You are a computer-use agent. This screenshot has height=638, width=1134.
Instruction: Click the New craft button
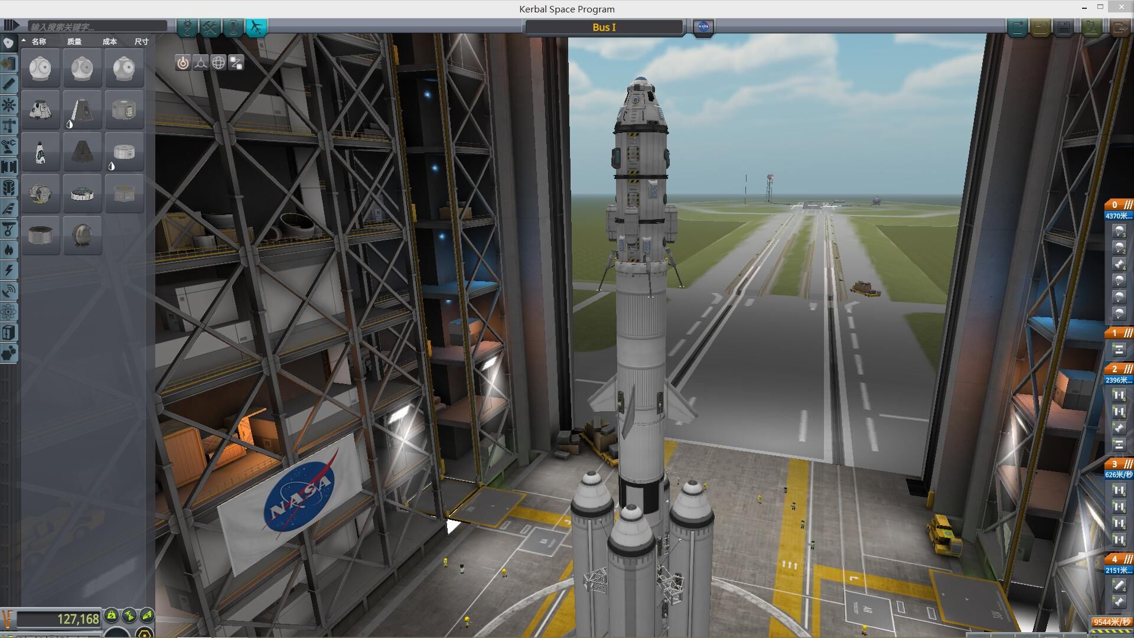[1017, 27]
